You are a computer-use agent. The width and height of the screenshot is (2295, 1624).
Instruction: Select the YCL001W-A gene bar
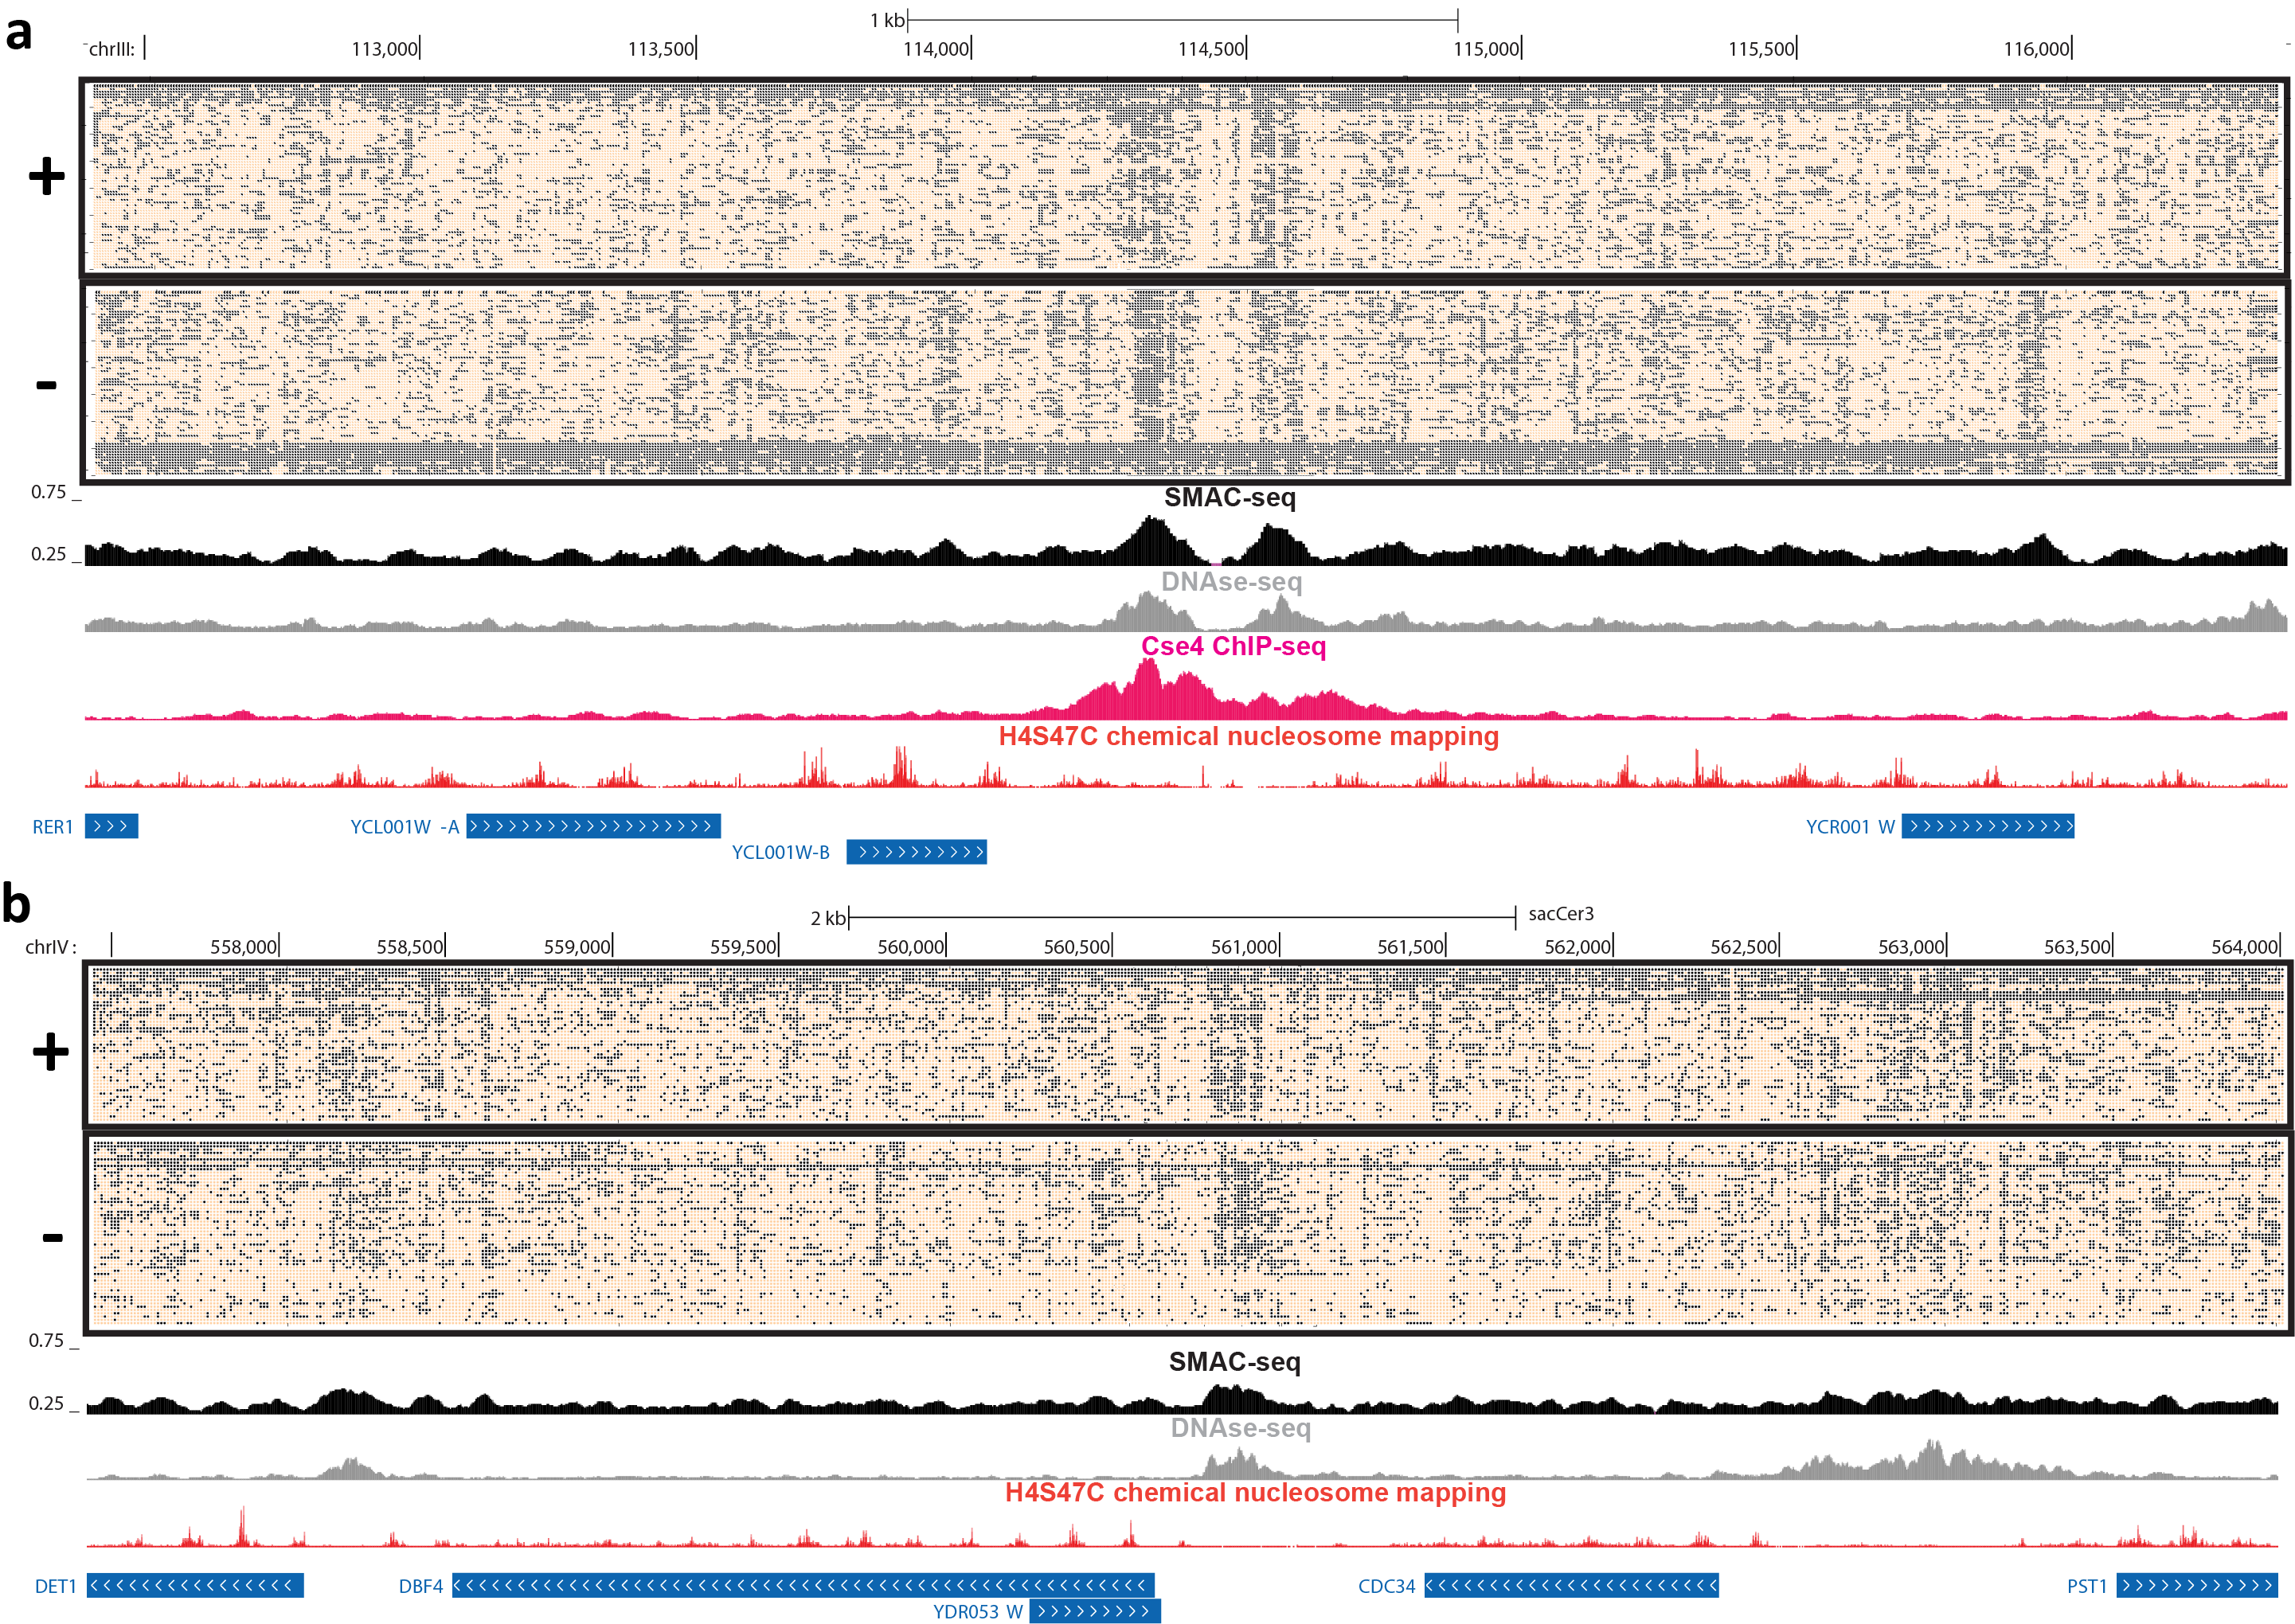[x=593, y=827]
